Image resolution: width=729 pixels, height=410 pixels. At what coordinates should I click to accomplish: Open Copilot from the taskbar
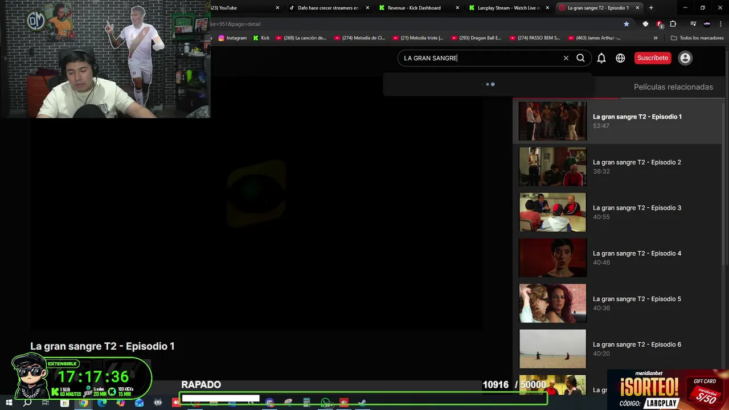pyautogui.click(x=121, y=403)
